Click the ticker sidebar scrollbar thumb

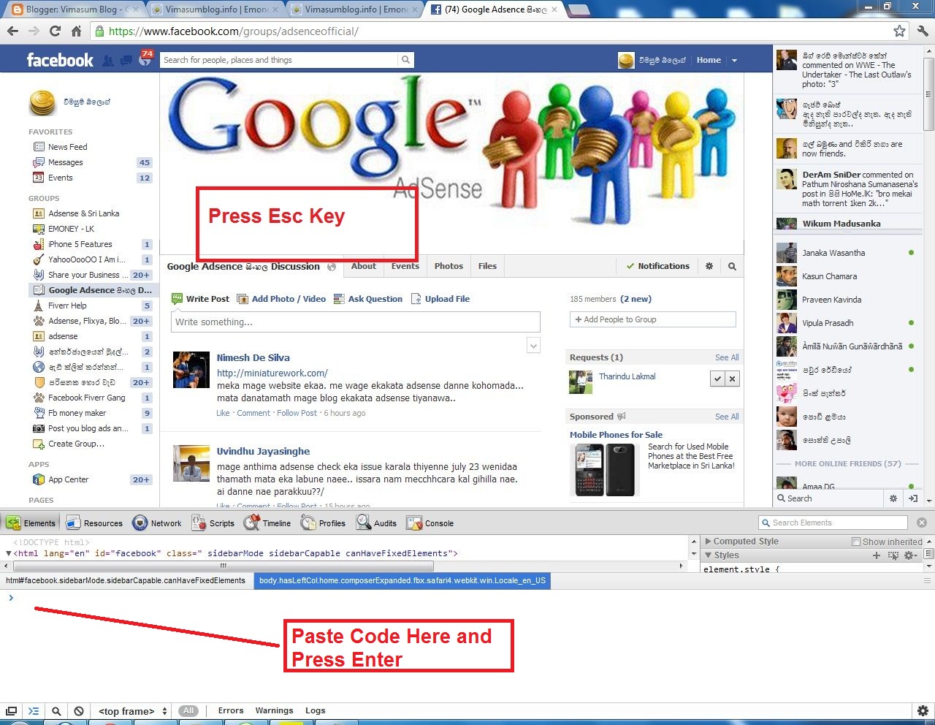tap(928, 94)
